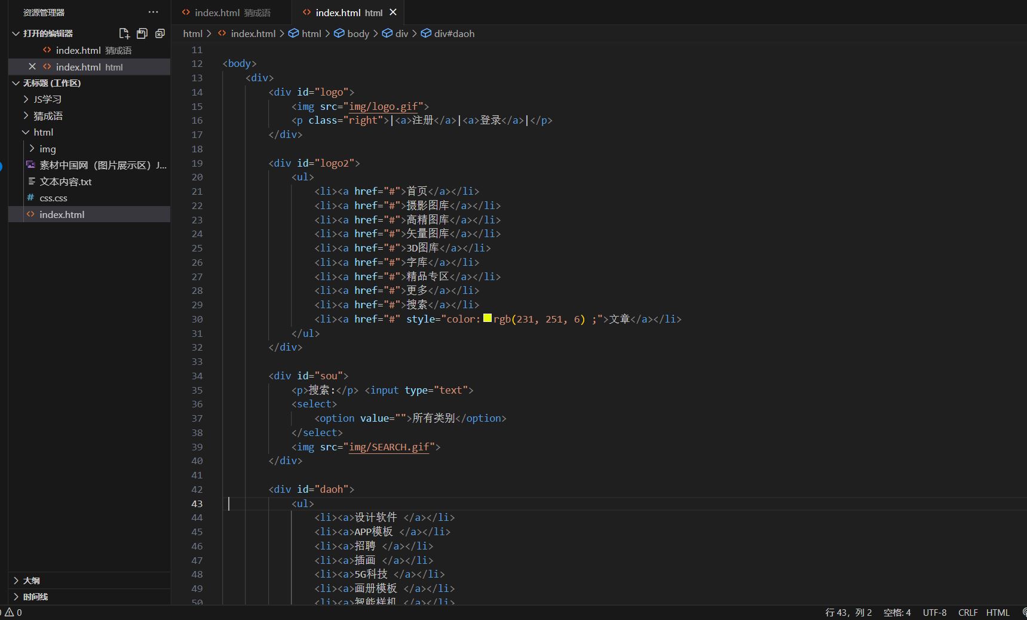Click HTML language mode in status bar
The width and height of the screenshot is (1027, 620).
[x=998, y=612]
